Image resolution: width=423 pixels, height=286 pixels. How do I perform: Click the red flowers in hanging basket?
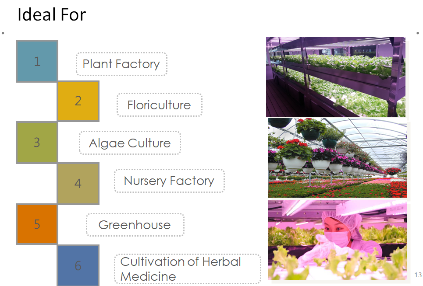click(x=294, y=143)
